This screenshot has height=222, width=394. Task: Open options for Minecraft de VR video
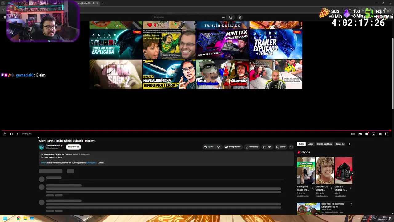click(x=352, y=204)
